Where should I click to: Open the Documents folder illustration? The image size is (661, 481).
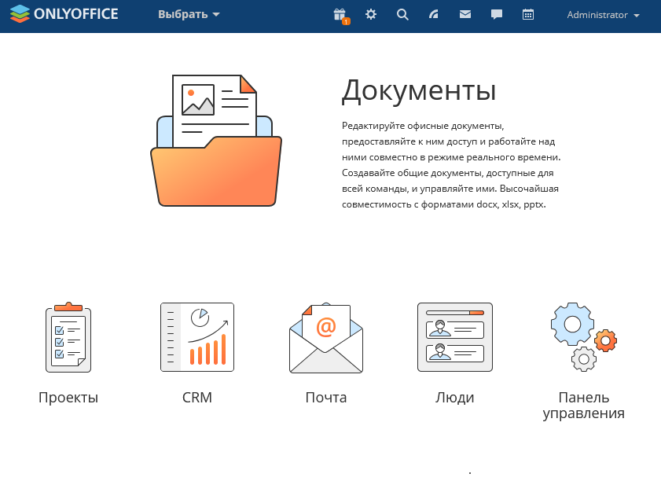click(x=215, y=141)
